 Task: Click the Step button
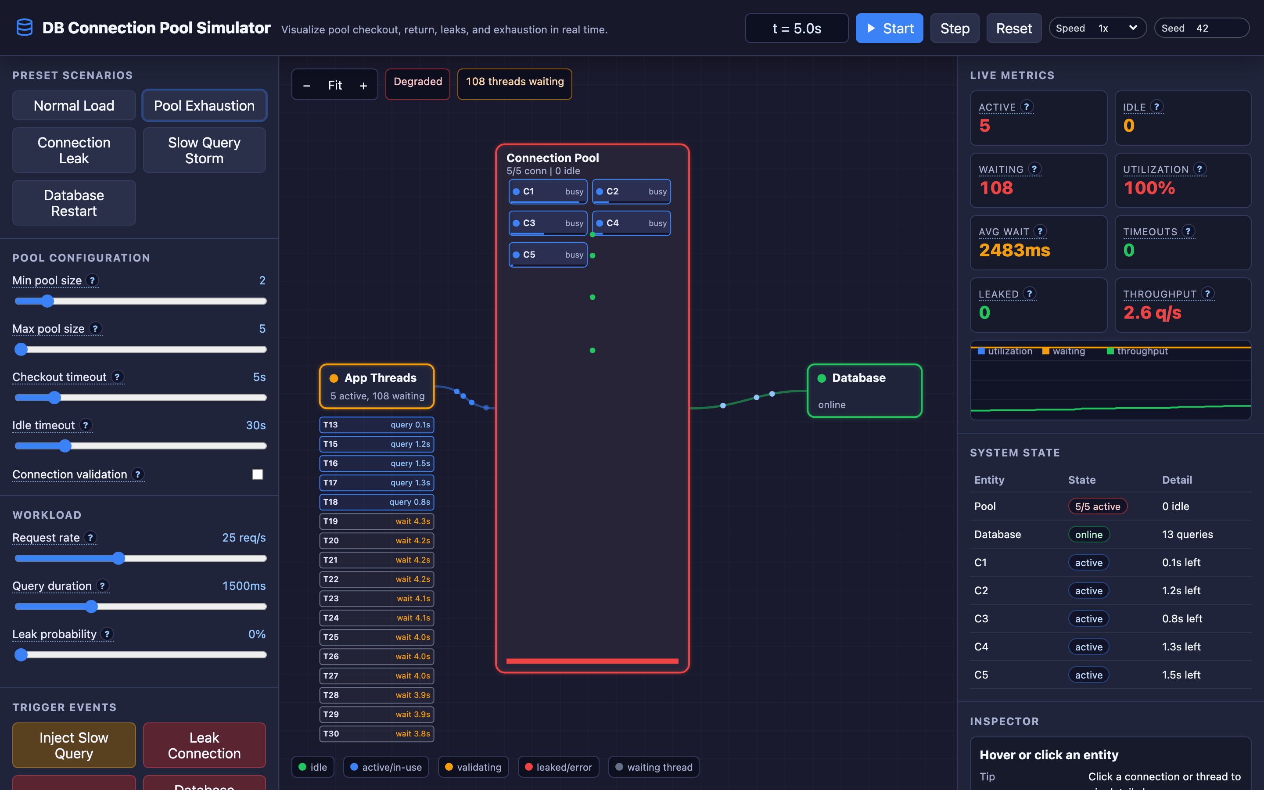click(x=955, y=28)
